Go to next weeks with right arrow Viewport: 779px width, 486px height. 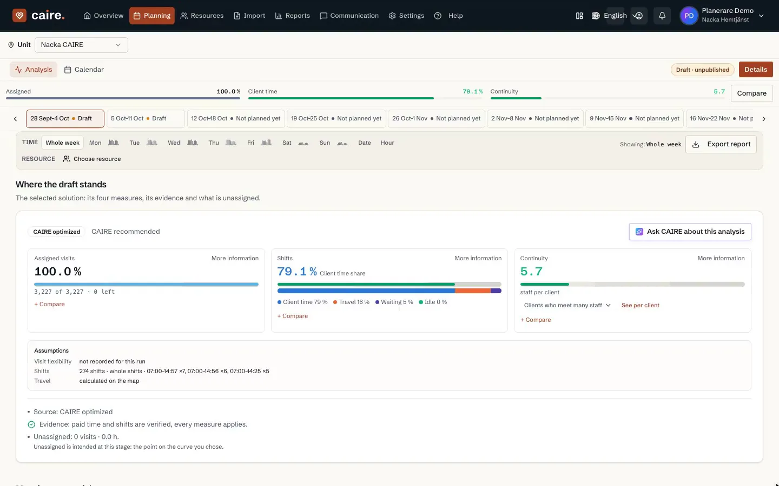pyautogui.click(x=764, y=119)
